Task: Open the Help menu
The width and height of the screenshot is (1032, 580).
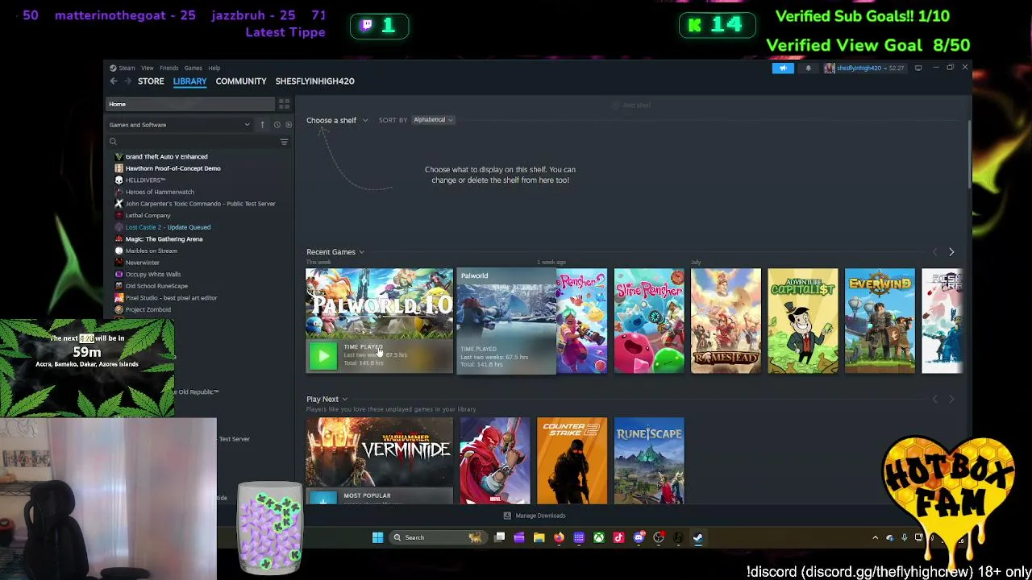Action: (x=214, y=68)
